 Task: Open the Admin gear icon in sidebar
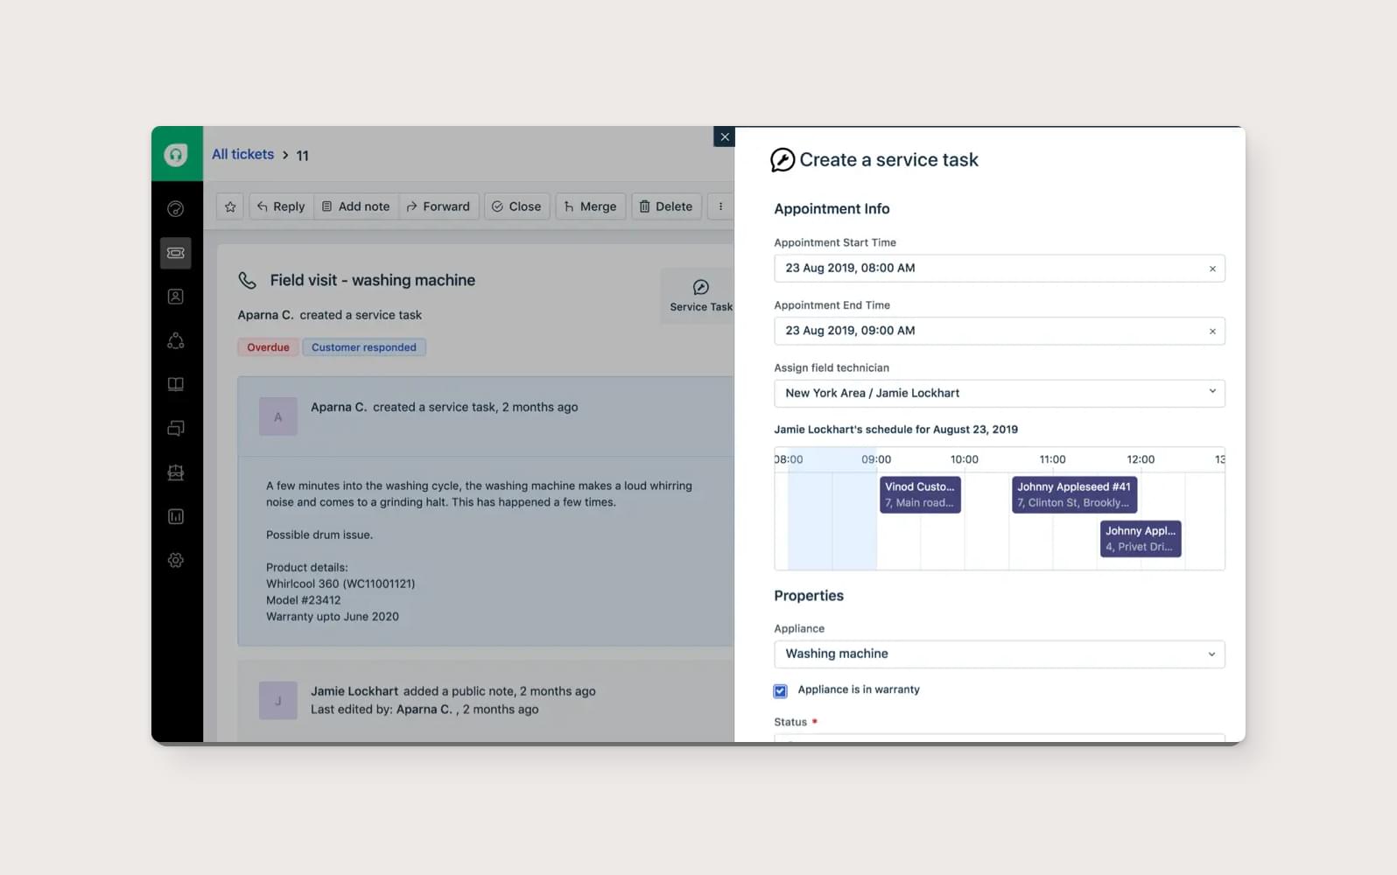pos(176,560)
